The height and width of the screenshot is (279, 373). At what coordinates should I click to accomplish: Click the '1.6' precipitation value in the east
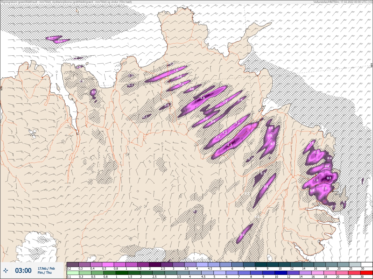coord(316,180)
